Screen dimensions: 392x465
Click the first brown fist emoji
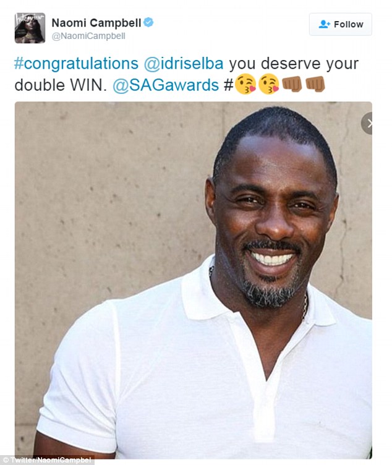coord(292,84)
